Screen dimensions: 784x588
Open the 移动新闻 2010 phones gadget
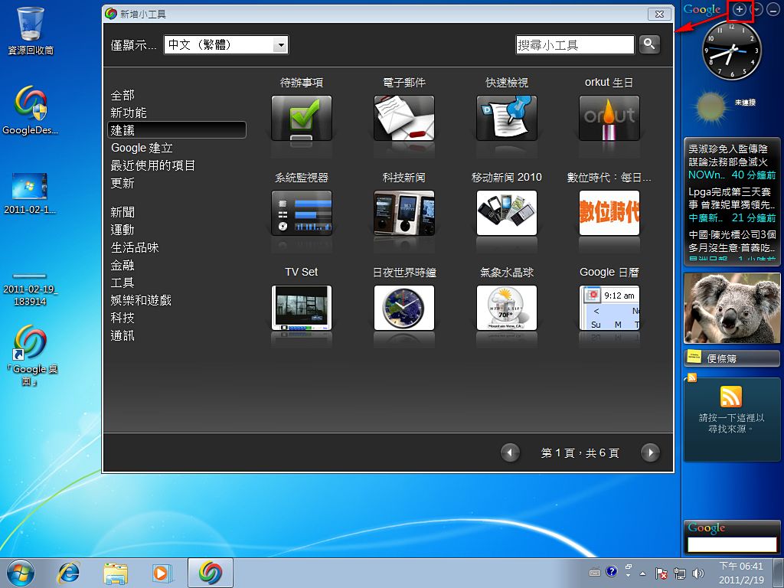click(x=507, y=213)
